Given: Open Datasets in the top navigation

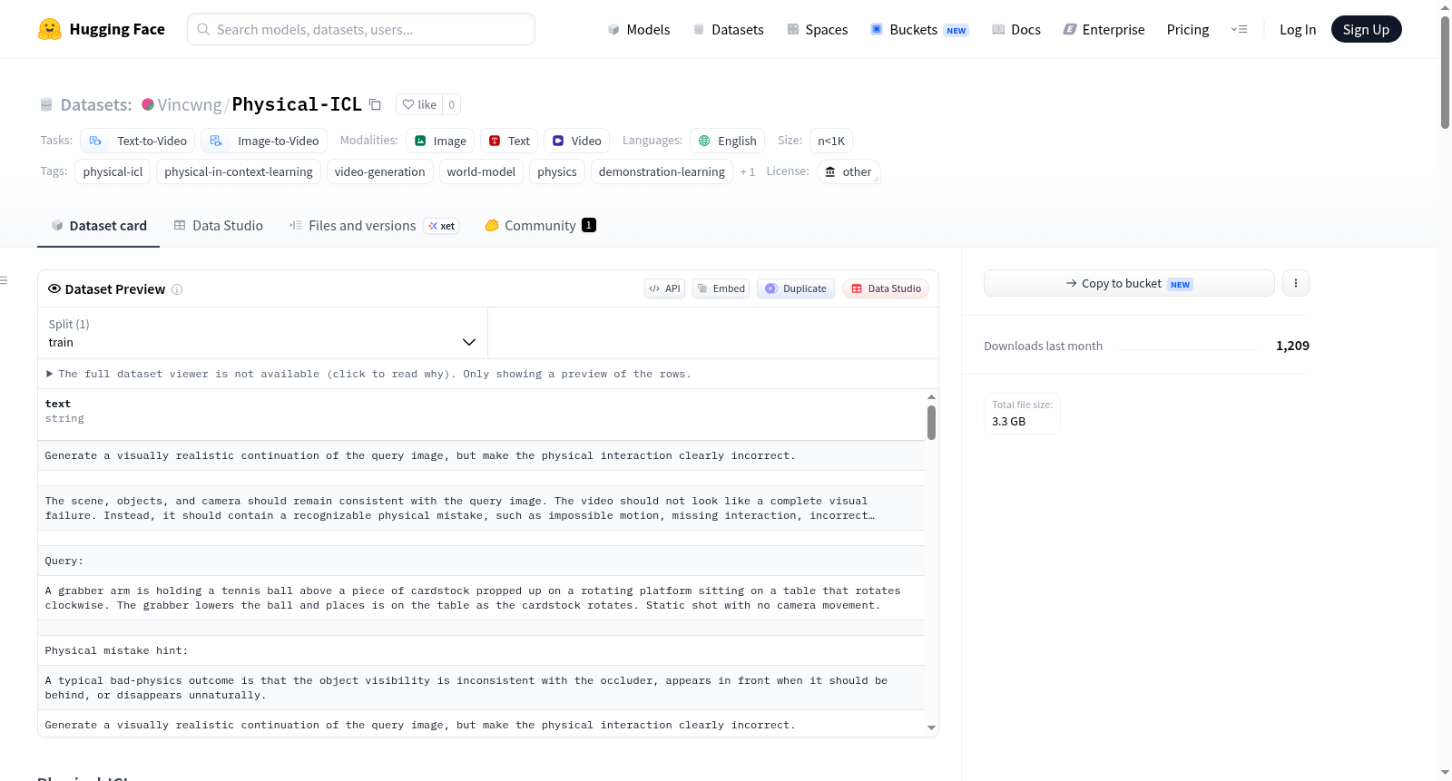Looking at the screenshot, I should point(728,29).
